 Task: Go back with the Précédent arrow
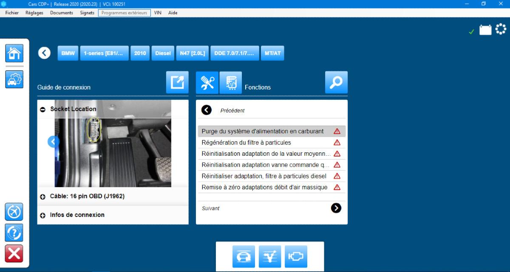tap(206, 110)
